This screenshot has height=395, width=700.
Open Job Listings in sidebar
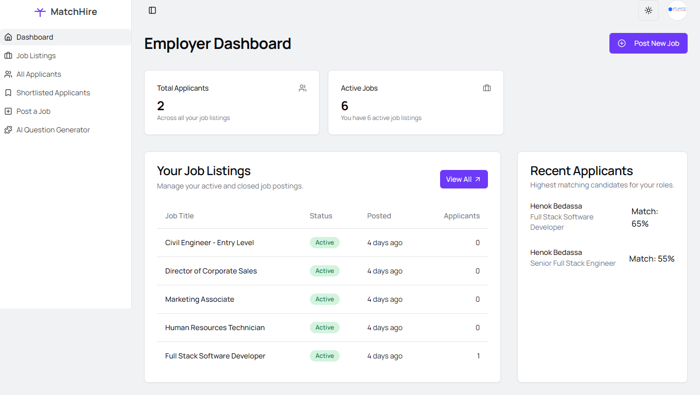[x=65, y=56]
